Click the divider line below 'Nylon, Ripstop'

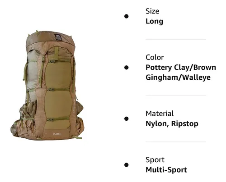176,142
